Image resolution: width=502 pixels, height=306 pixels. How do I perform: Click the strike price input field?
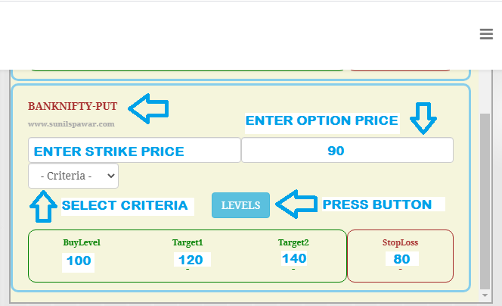(x=134, y=150)
